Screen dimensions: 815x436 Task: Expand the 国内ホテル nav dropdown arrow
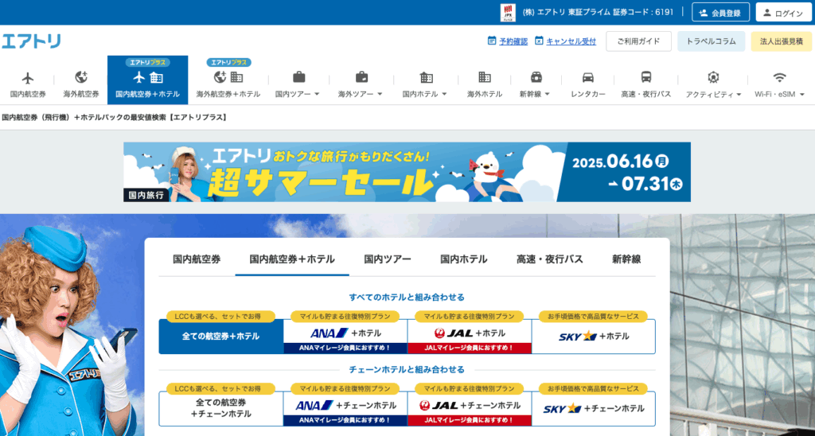[444, 95]
